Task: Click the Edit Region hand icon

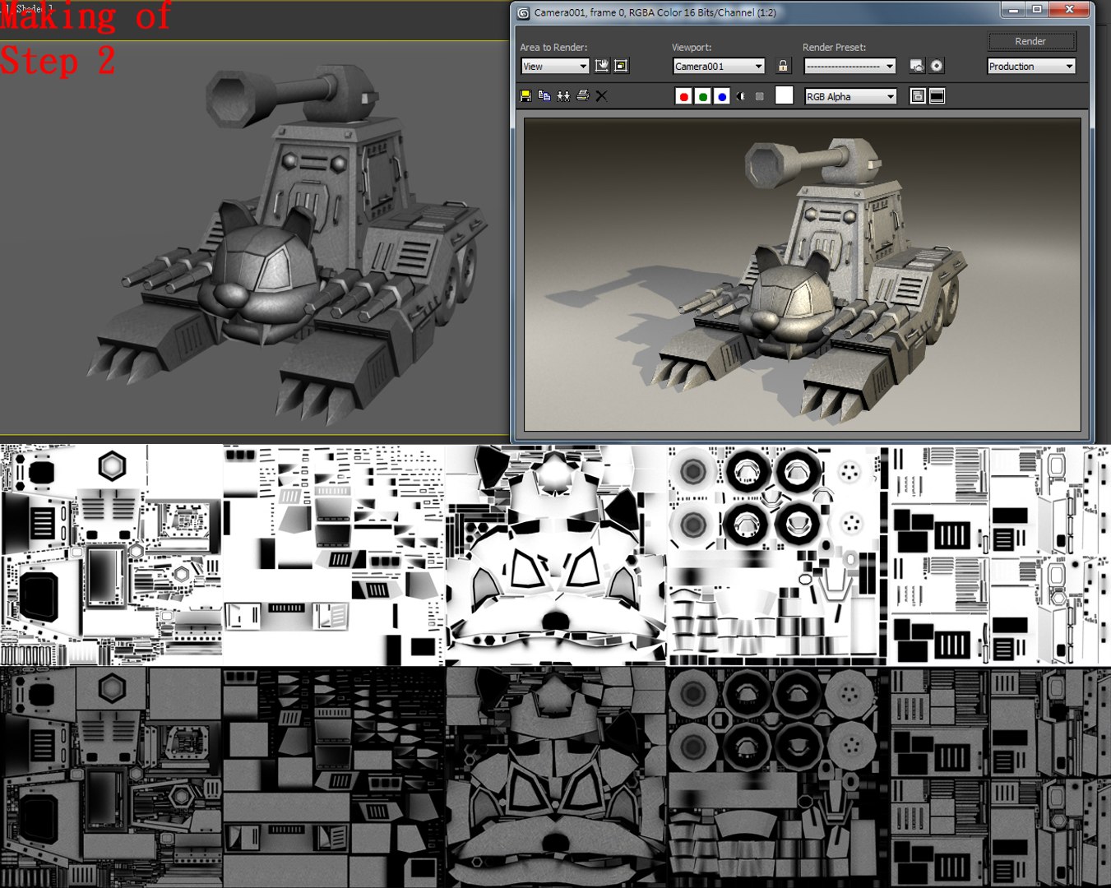Action: (602, 66)
